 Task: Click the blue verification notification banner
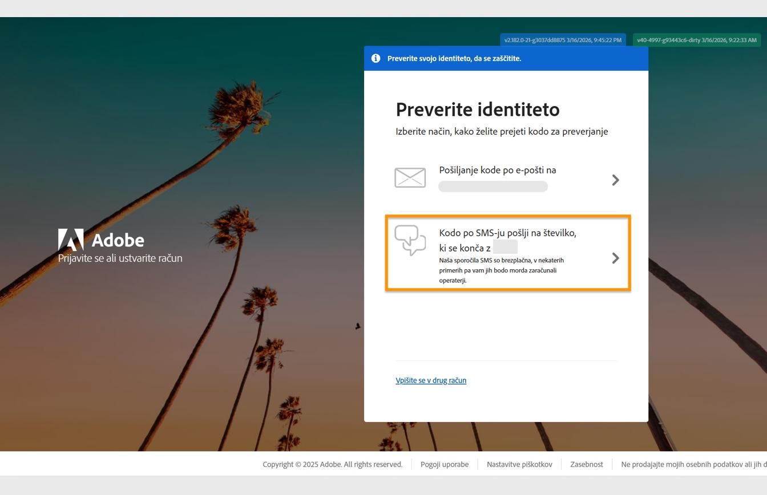(x=506, y=58)
